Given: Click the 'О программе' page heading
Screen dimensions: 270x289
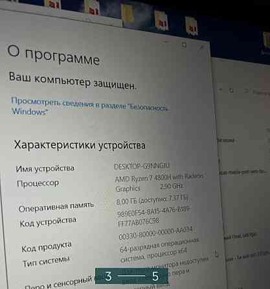Looking at the screenshot, I should tap(54, 56).
